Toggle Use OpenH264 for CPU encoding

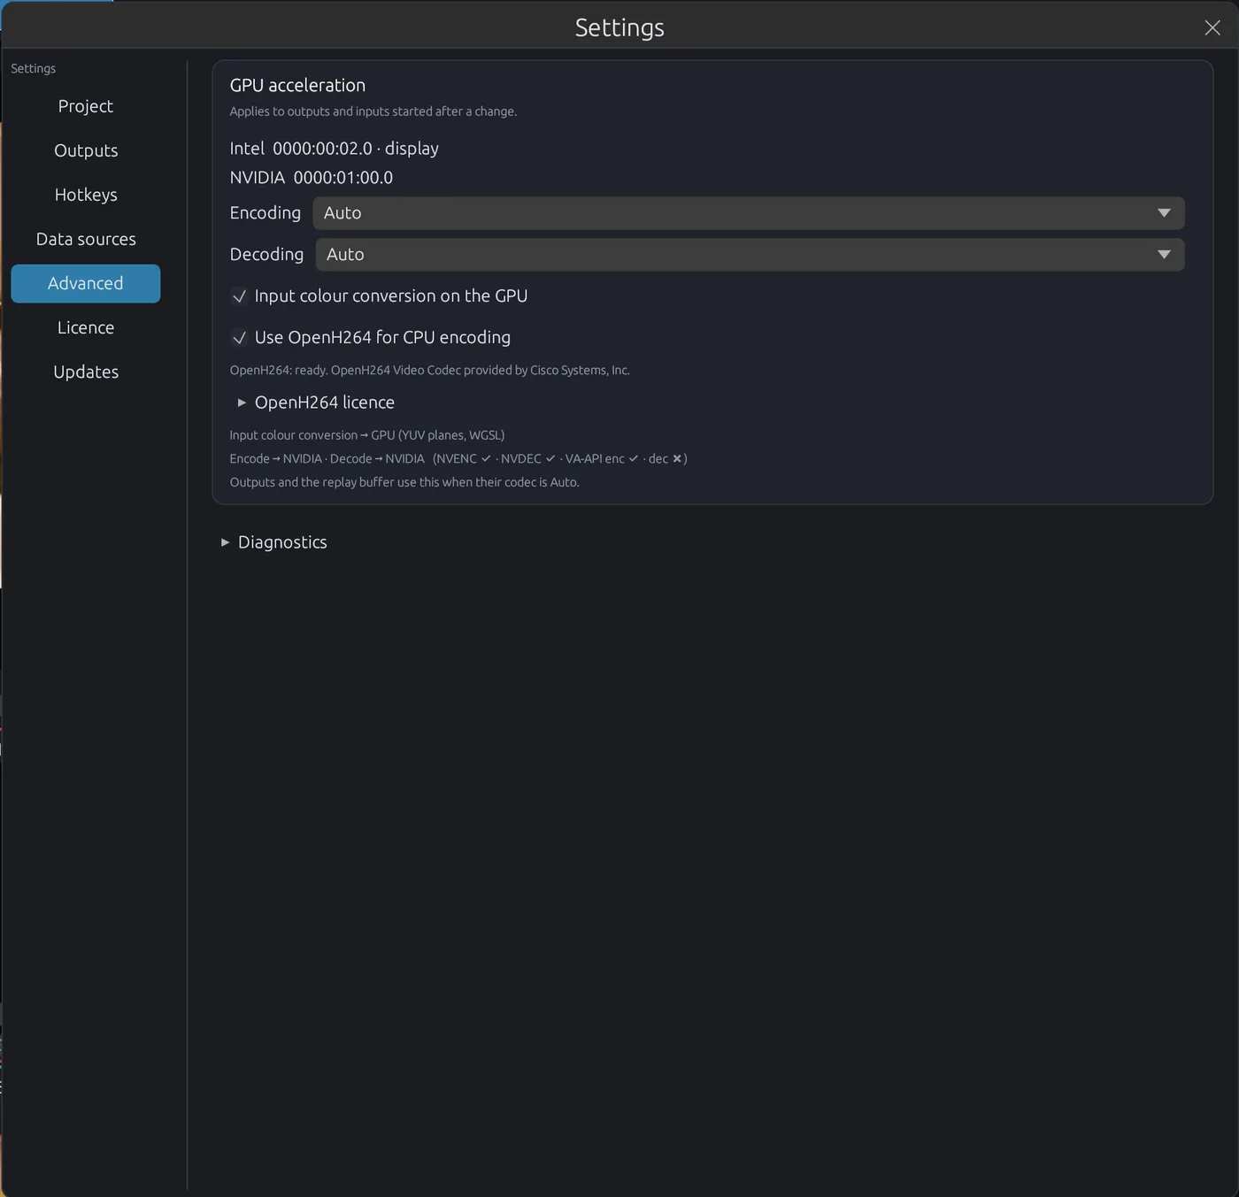[x=371, y=338]
